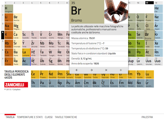Open the Palestra section
This screenshot has width=164, height=123.
[x=147, y=117]
